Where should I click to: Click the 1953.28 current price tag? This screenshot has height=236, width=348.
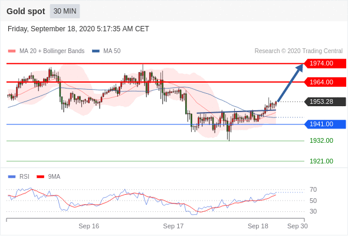(x=325, y=101)
